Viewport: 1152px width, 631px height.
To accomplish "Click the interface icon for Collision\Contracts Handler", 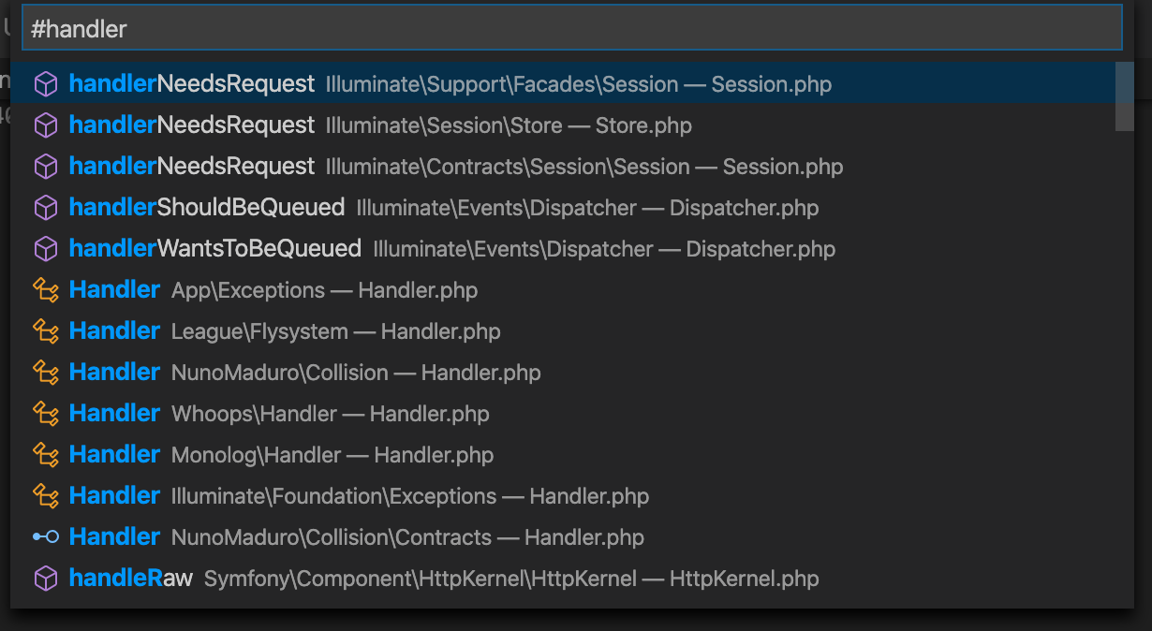I will point(46,537).
